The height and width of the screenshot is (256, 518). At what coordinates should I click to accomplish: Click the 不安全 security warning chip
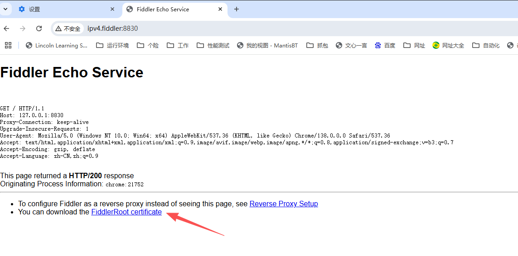[x=68, y=28]
